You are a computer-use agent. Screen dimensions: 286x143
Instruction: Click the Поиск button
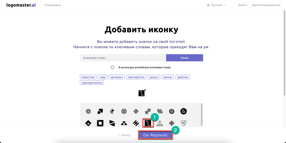coord(185,58)
